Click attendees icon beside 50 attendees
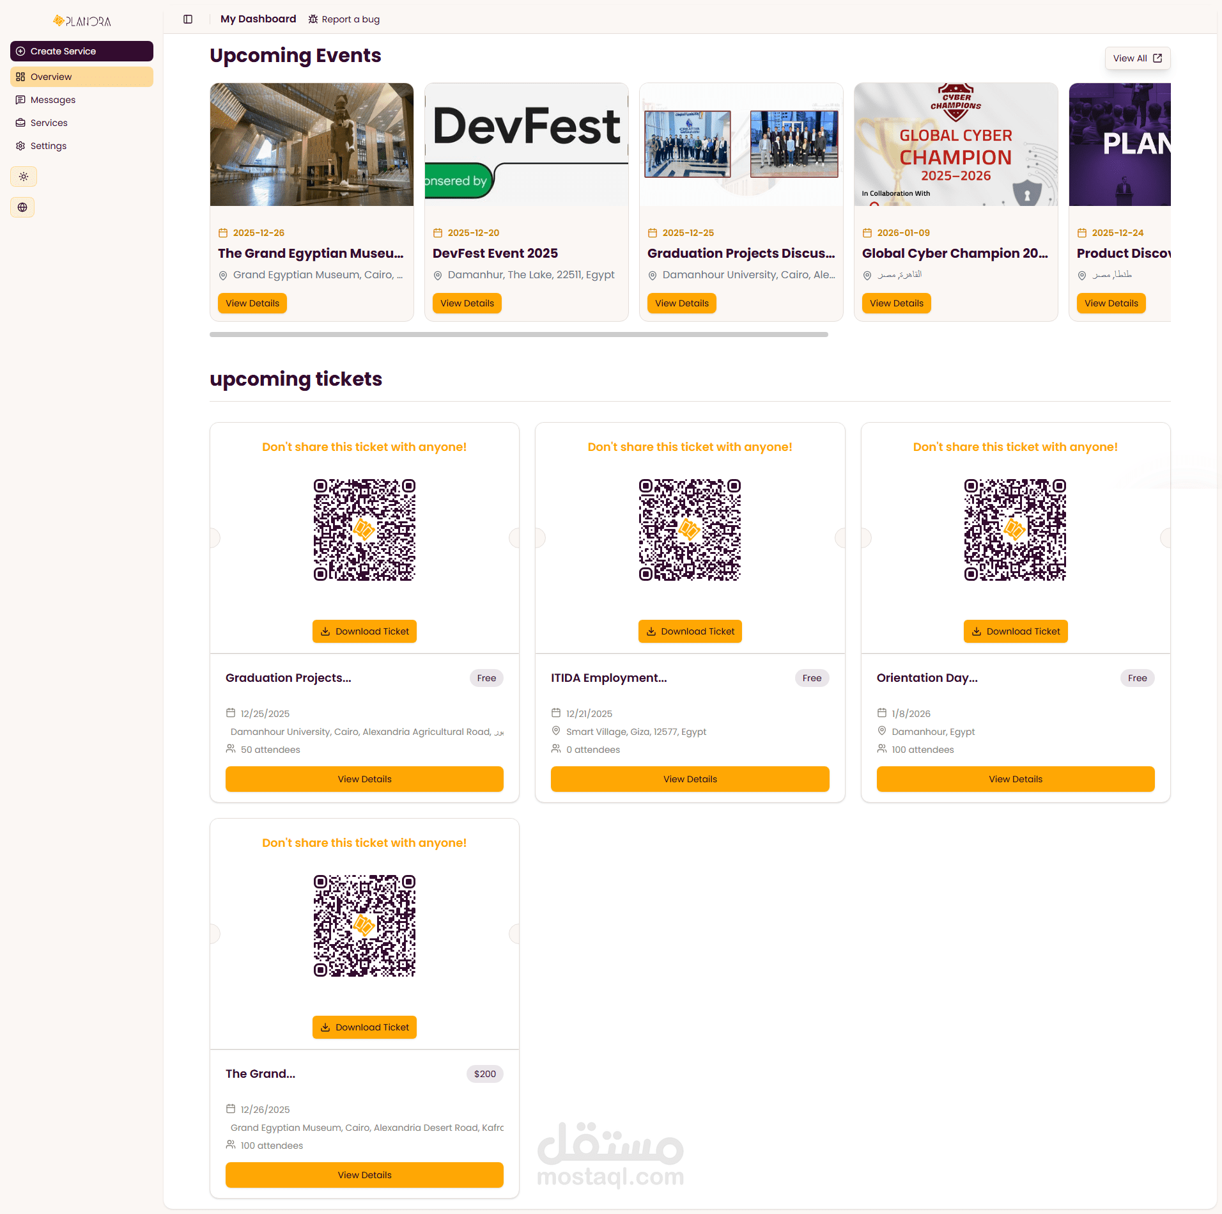 (231, 748)
